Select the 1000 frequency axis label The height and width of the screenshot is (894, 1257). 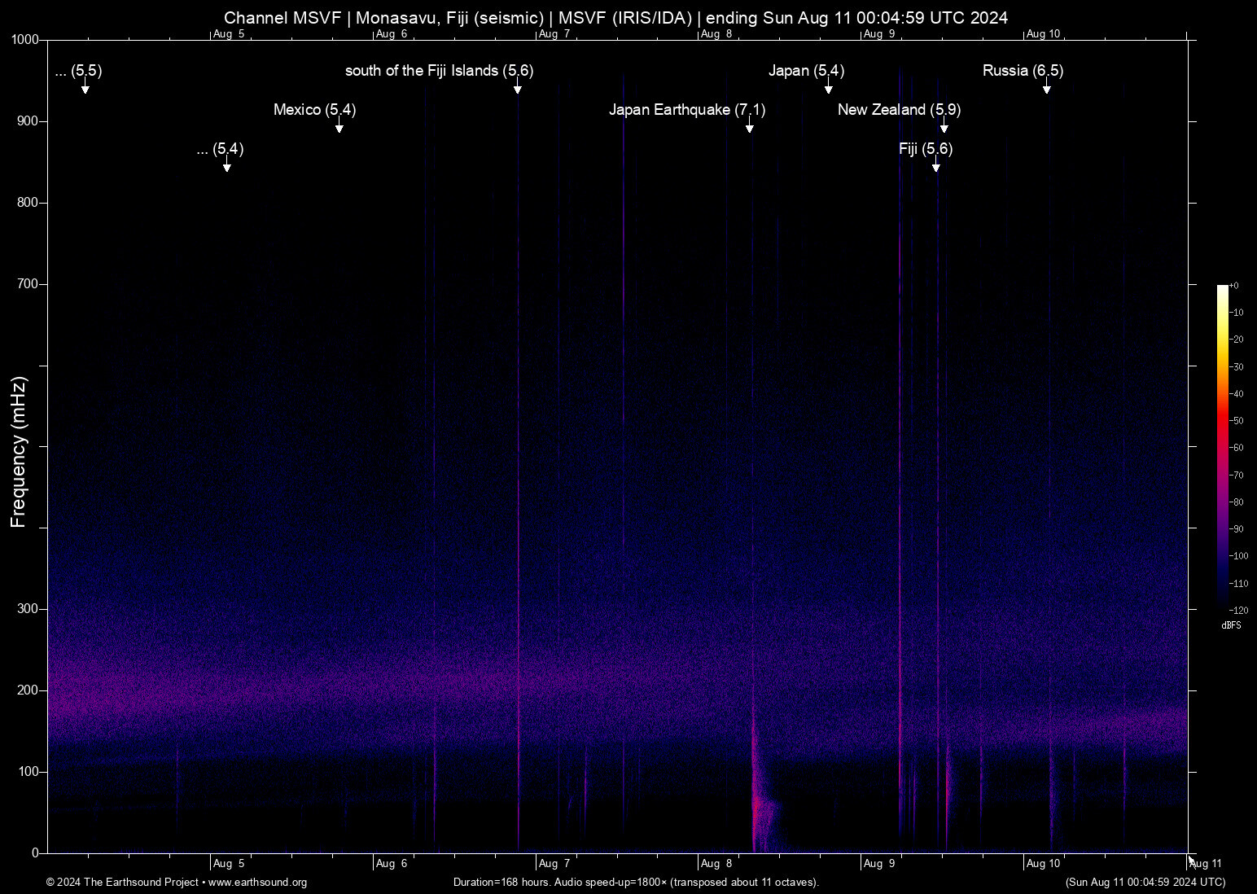point(25,40)
